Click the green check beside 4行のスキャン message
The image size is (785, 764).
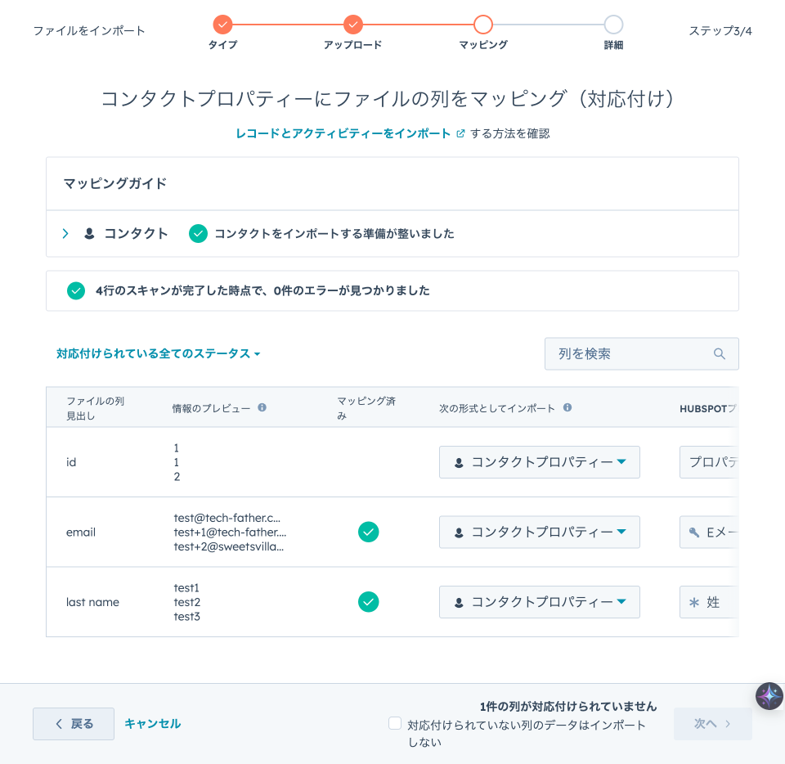[76, 291]
